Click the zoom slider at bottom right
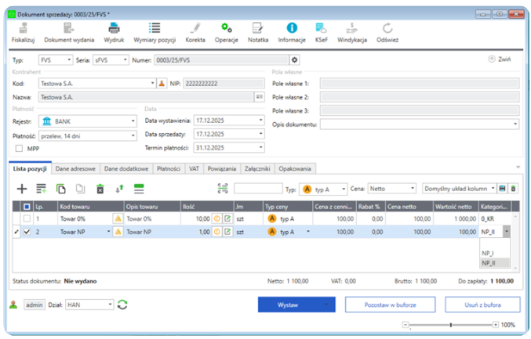This screenshot has width=531, height=339. [450, 324]
